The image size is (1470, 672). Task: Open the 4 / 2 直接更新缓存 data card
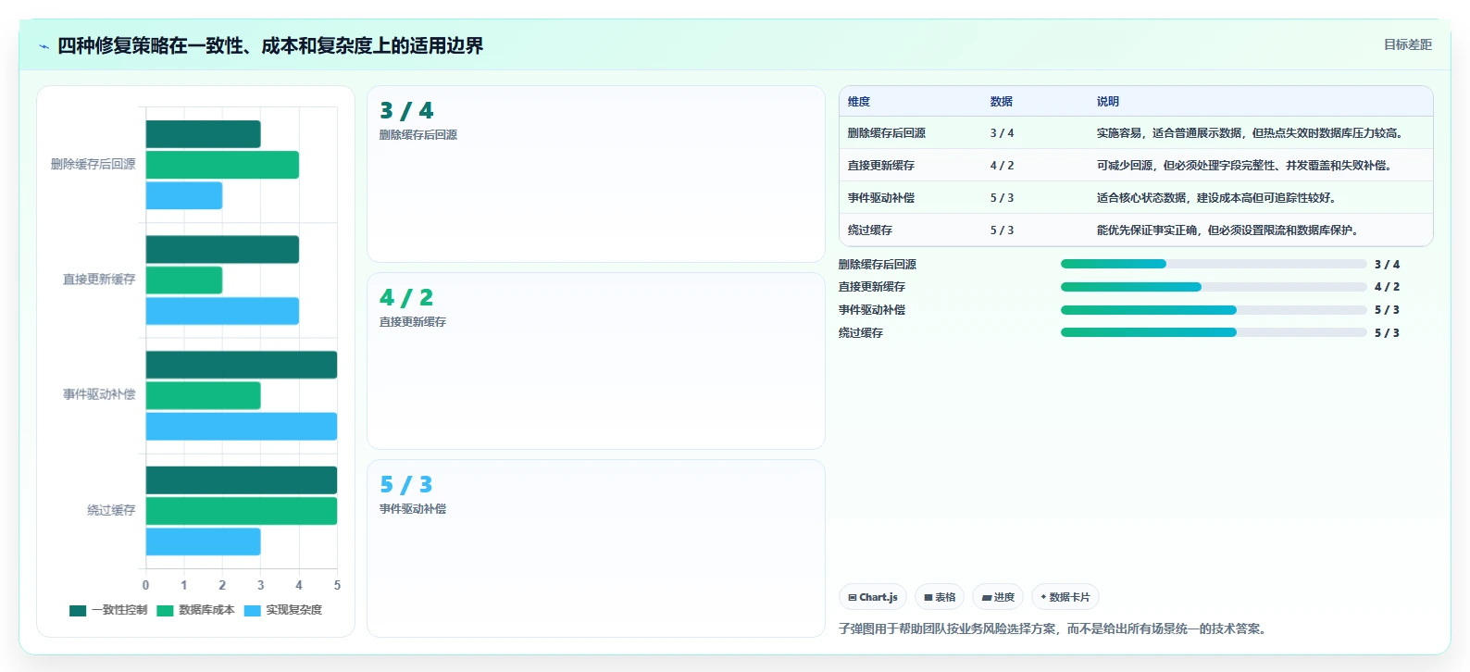[596, 361]
